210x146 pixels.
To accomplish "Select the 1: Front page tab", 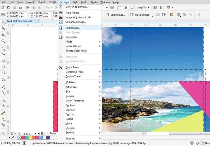I will 51,133.
